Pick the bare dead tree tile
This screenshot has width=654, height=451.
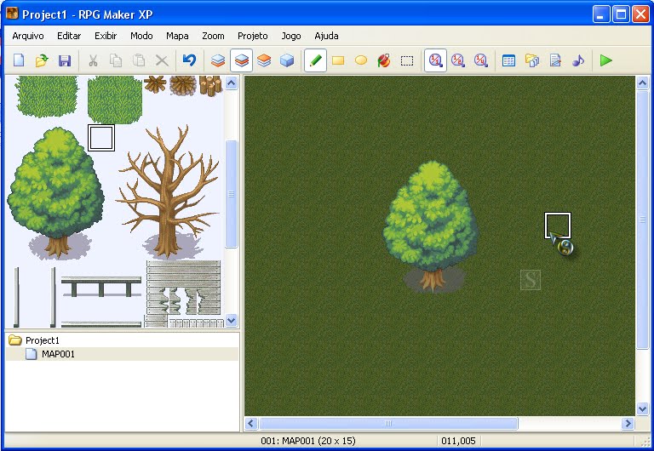(x=168, y=192)
